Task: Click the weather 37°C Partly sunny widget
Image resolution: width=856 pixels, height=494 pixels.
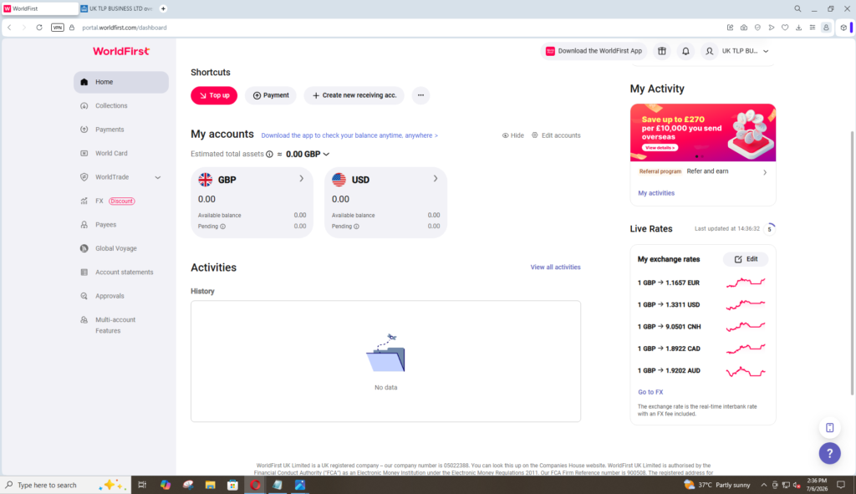Action: click(716, 485)
